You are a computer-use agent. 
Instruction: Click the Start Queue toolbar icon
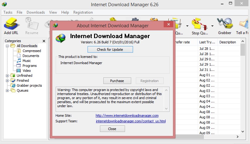(178, 24)
